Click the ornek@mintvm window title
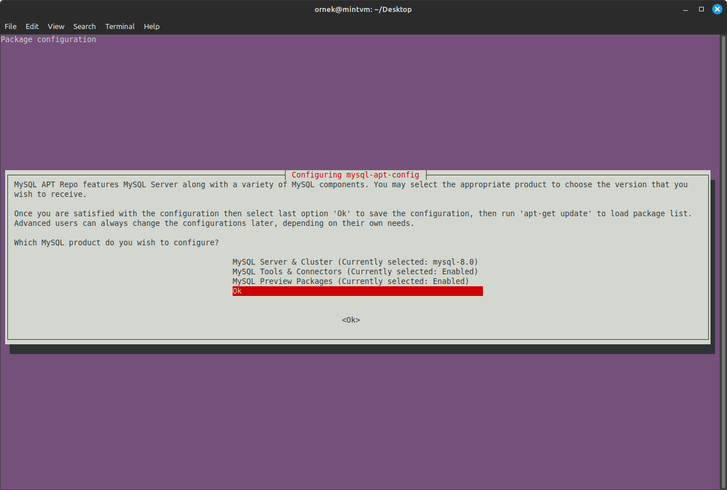 pos(363,9)
